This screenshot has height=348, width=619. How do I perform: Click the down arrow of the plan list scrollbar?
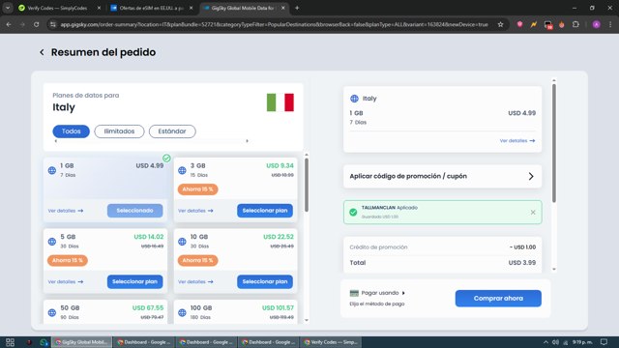[x=307, y=320]
